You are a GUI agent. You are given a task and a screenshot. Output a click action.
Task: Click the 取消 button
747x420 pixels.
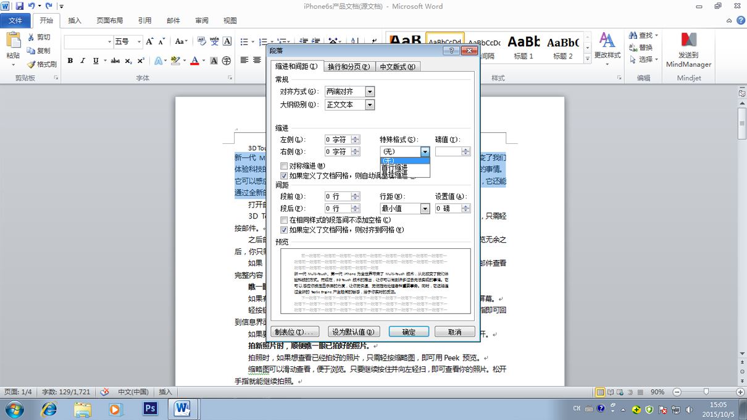pos(455,332)
